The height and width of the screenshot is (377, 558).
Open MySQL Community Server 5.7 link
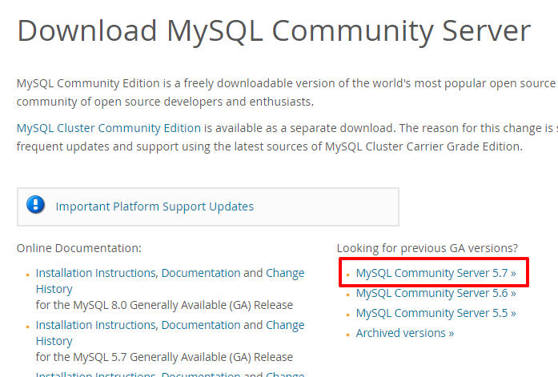pos(436,273)
